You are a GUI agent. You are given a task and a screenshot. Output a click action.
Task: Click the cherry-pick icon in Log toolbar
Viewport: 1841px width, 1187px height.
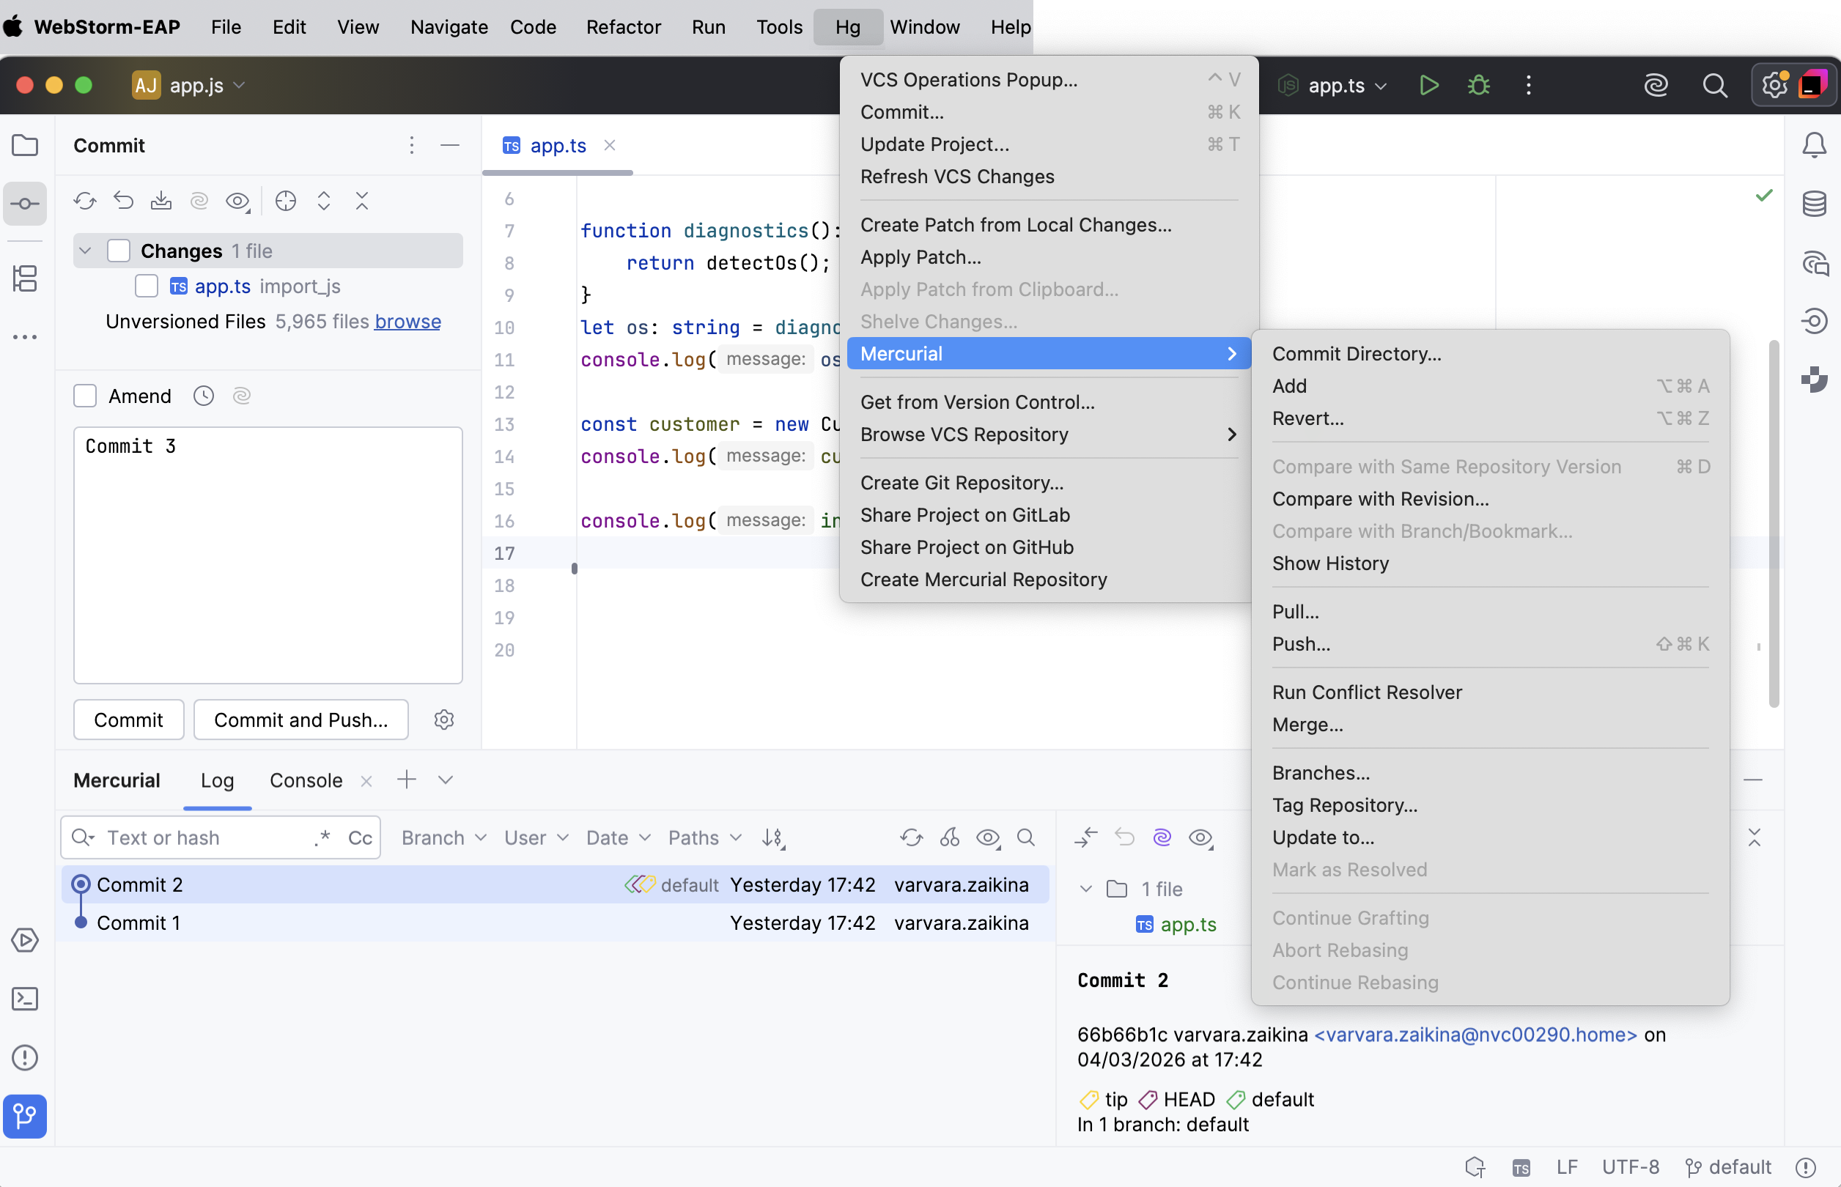[950, 837]
